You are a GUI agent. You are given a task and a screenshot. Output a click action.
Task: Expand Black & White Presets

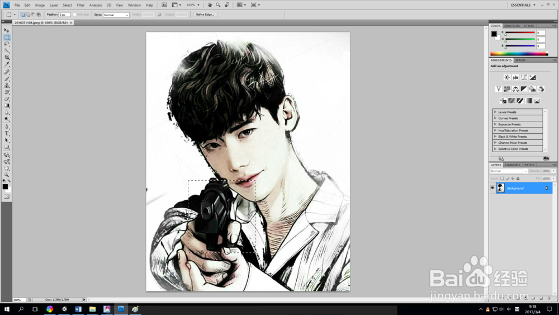coord(495,137)
